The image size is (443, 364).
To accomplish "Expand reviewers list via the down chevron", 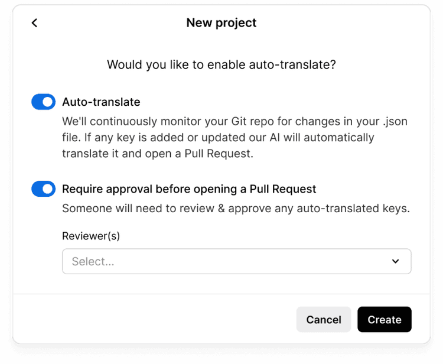I will 396,261.
